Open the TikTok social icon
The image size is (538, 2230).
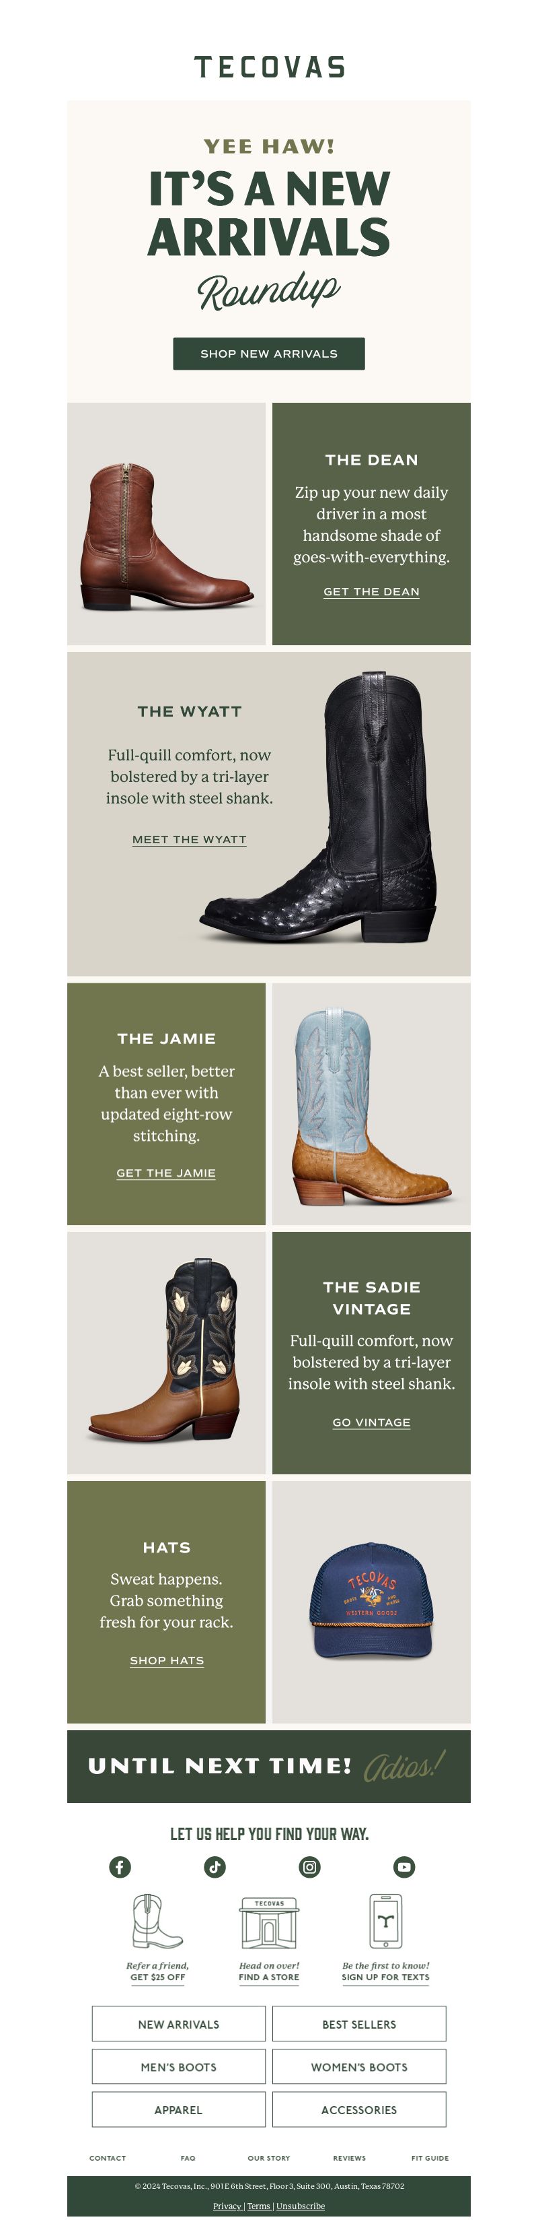(215, 1866)
